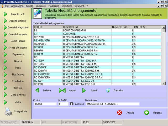Select the RIMESSA DIRETTA 120GG D.F. cell
The height and width of the screenshot is (126, 168).
point(87,61)
